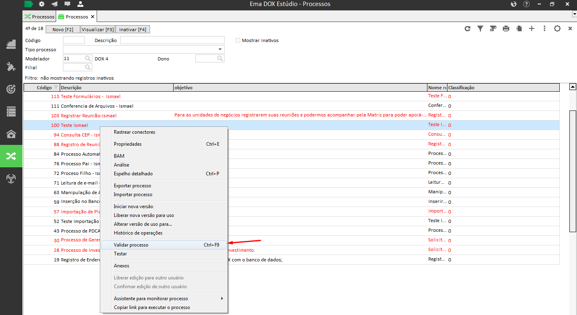Choose Liberar nova versão para uso

pos(164,215)
